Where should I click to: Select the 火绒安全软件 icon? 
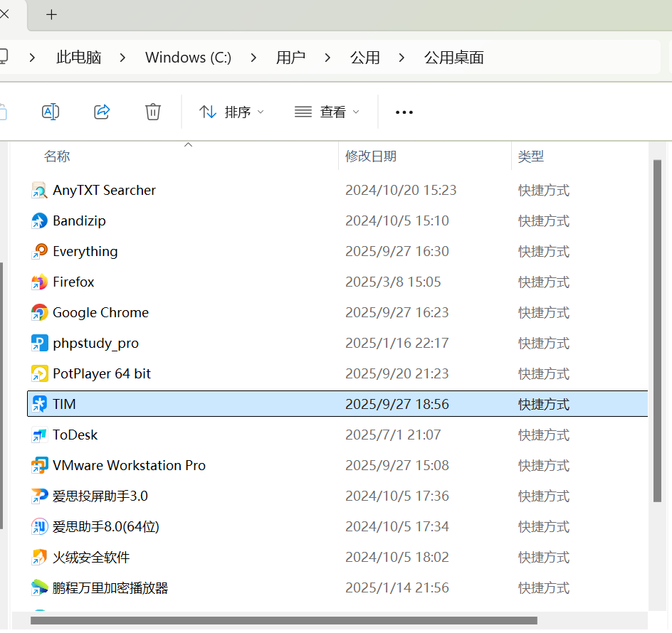coord(39,557)
